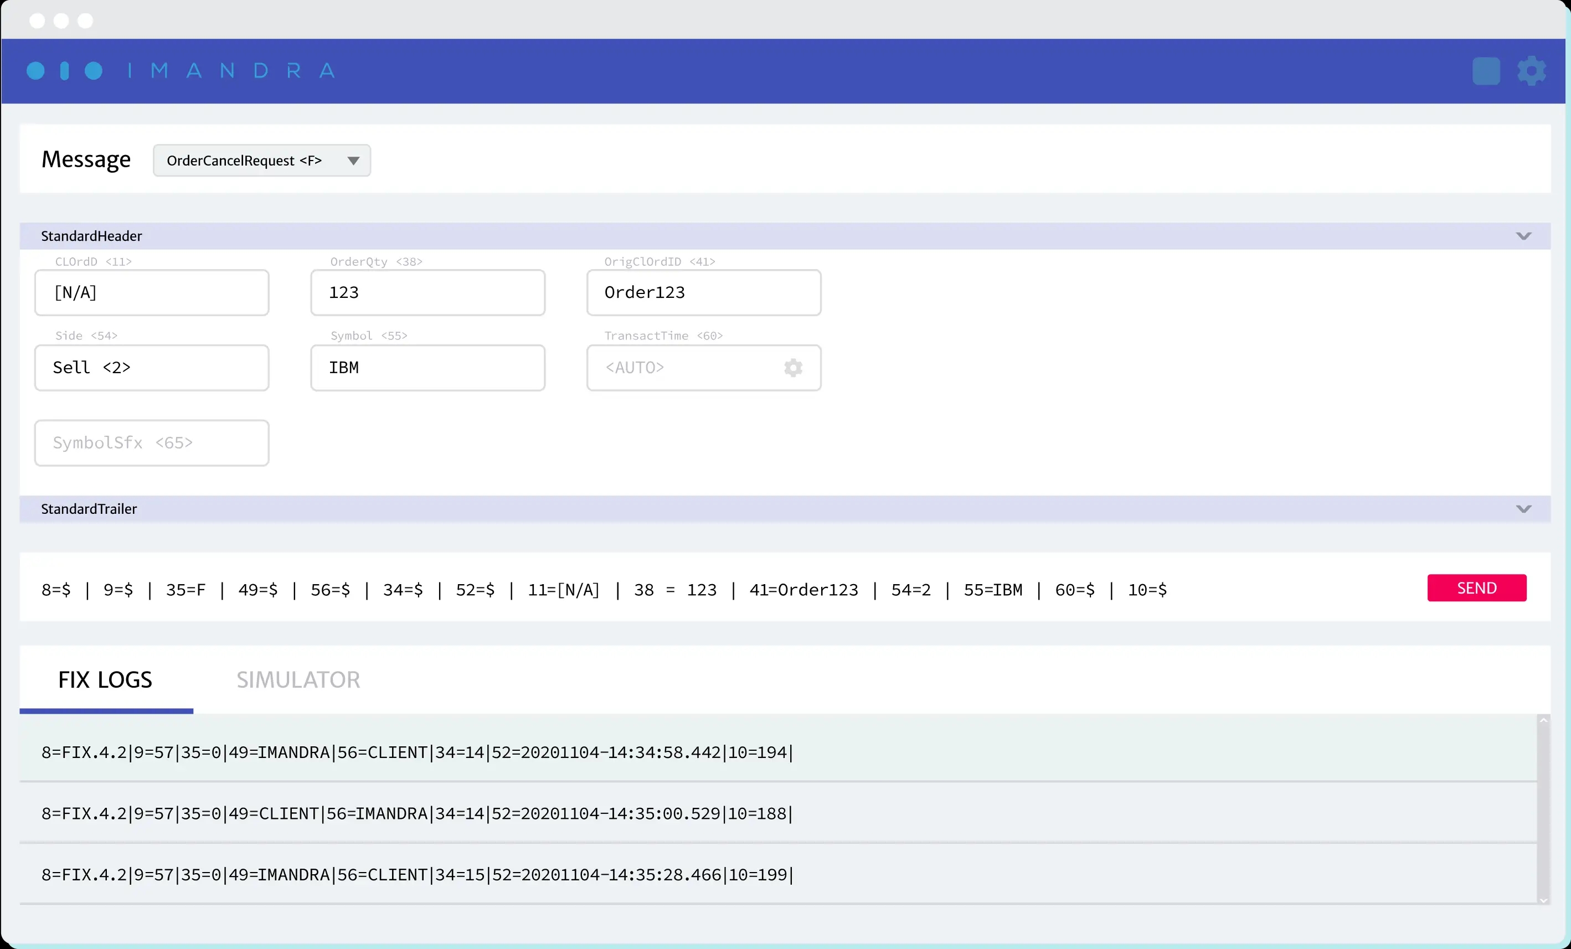Click the ClOrdID input field

[x=152, y=292]
